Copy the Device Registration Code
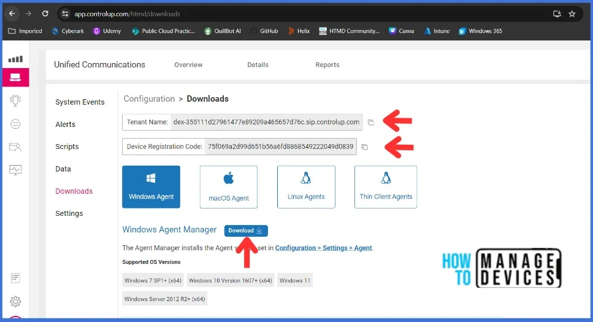The width and height of the screenshot is (593, 322). pyautogui.click(x=365, y=147)
